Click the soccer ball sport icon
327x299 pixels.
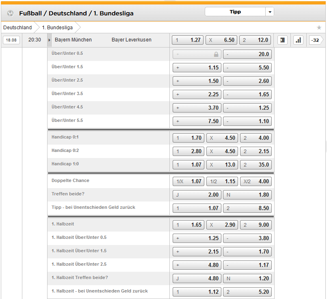pyautogui.click(x=10, y=13)
